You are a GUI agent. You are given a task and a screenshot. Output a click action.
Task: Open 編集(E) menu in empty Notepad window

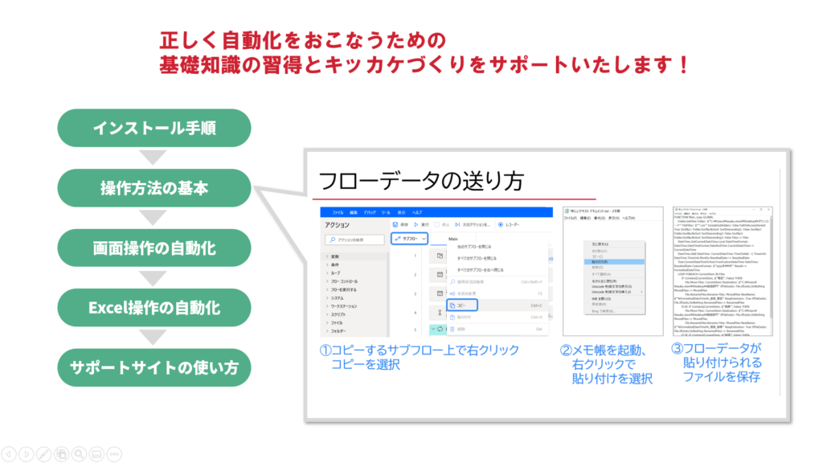pos(584,218)
